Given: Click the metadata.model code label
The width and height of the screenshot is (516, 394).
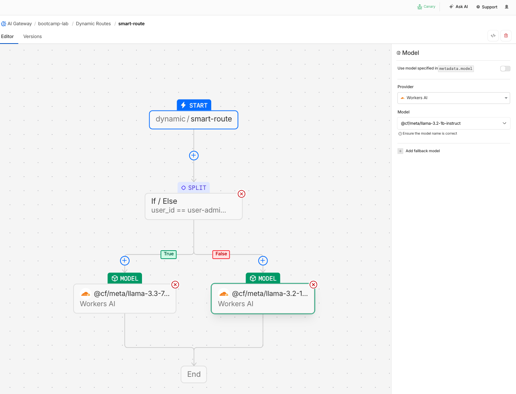Looking at the screenshot, I should click(x=456, y=69).
